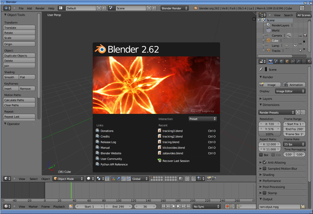Open tracking3.blend from the Recent list
313x214 pixels.
coord(172,131)
